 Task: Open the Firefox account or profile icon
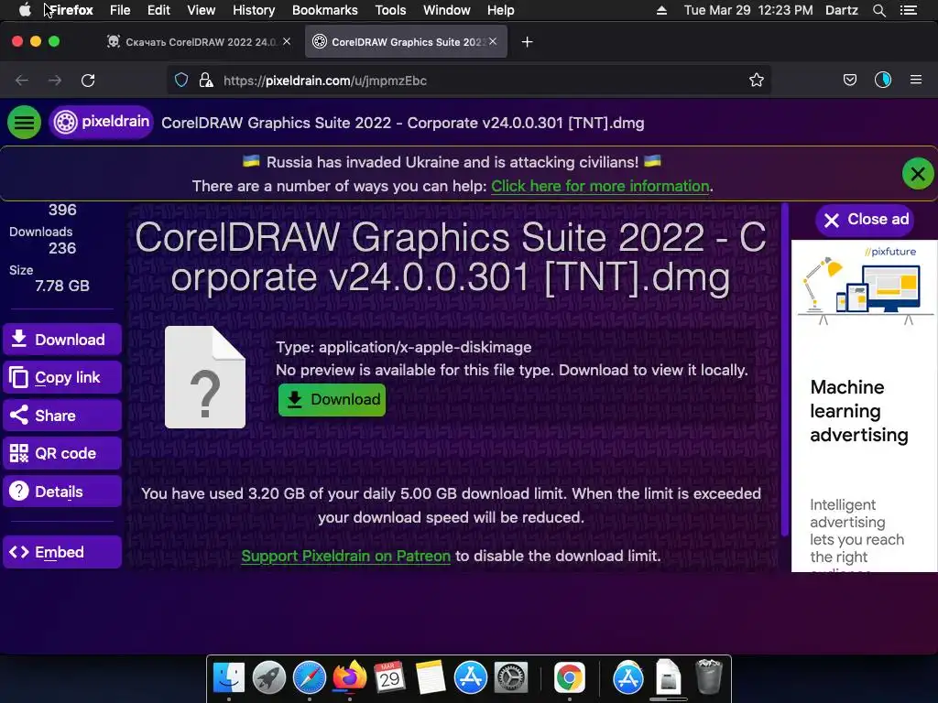tap(883, 81)
